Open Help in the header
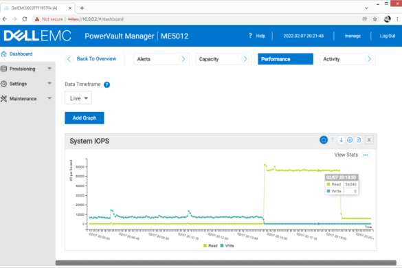 (260, 36)
